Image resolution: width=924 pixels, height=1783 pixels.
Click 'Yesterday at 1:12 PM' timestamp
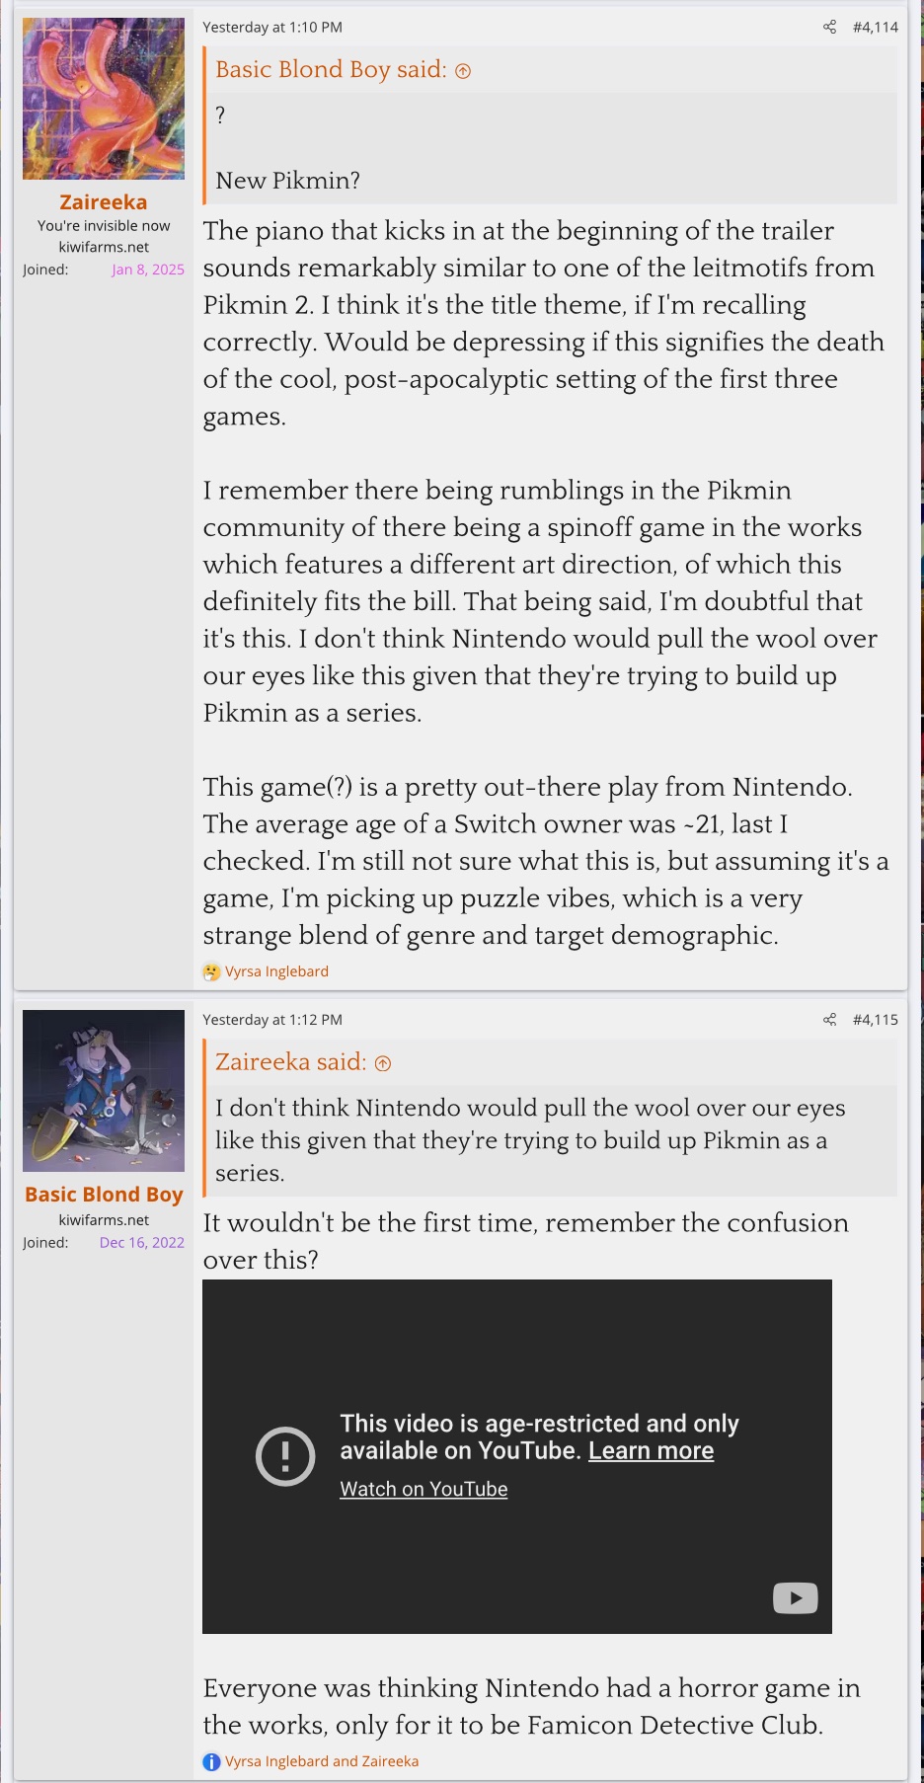[272, 1020]
